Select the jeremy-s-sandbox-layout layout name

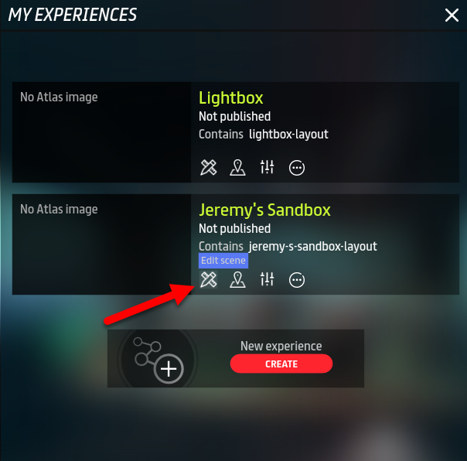click(313, 247)
